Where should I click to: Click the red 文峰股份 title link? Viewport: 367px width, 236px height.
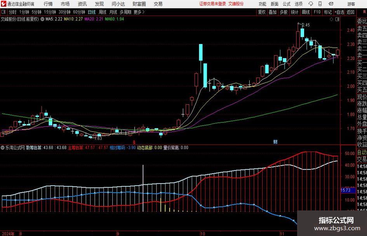[236, 4]
